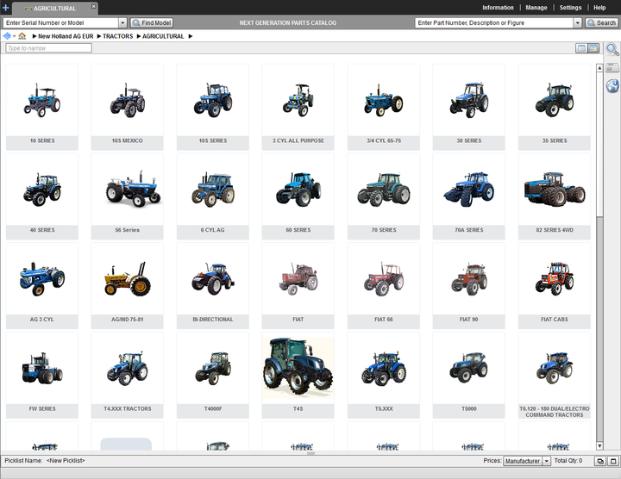Open the 10S SERIES tractor thumbnail
Image resolution: width=621 pixels, height=479 pixels.
pos(213,107)
